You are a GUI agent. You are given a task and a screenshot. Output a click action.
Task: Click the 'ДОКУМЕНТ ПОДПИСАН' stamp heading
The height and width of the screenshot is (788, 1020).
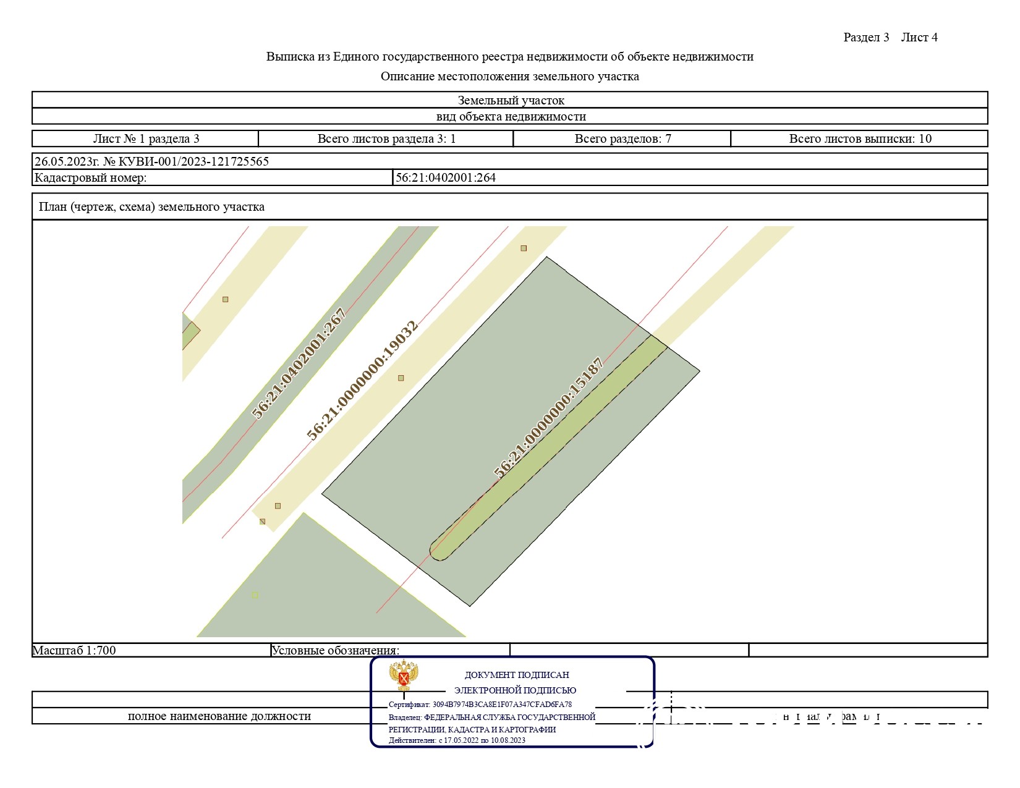click(517, 675)
